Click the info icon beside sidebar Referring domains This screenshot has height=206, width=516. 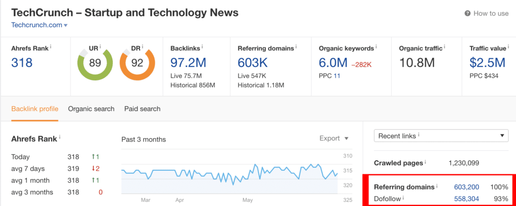pyautogui.click(x=437, y=186)
